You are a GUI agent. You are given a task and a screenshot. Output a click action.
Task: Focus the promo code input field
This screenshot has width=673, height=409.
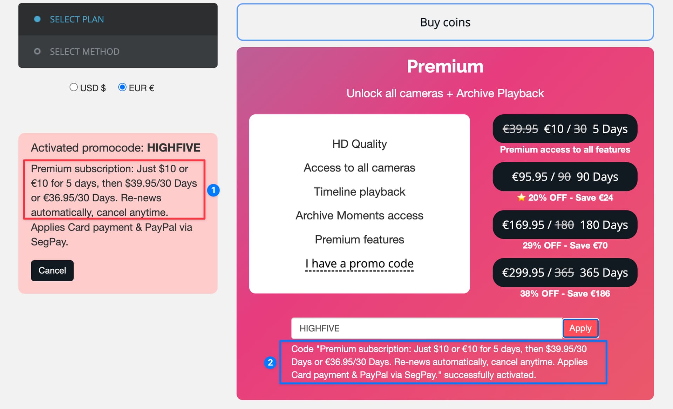427,328
